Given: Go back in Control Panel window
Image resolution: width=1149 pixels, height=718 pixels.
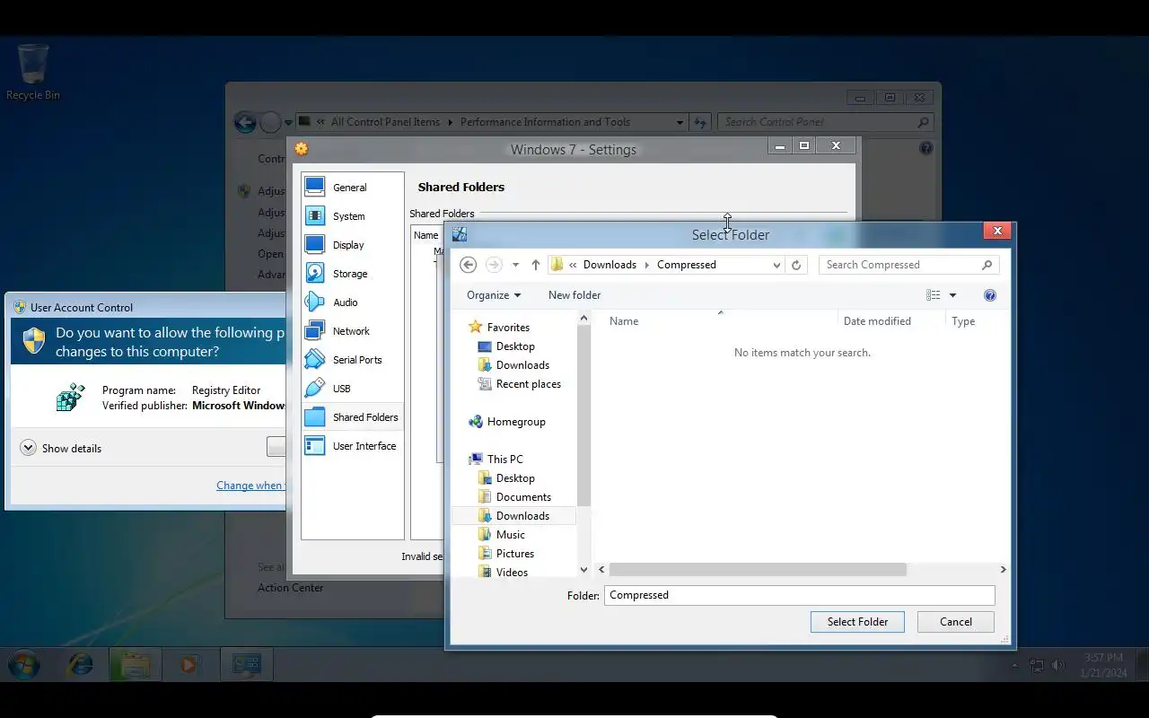Looking at the screenshot, I should tap(245, 123).
